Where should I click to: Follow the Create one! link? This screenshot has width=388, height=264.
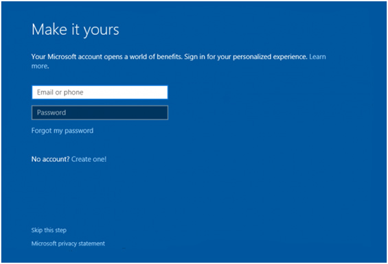click(x=89, y=159)
